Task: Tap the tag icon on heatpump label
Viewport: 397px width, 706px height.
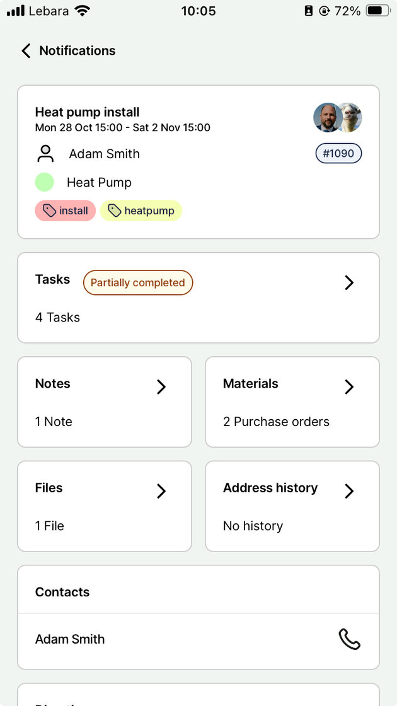Action: 114,211
